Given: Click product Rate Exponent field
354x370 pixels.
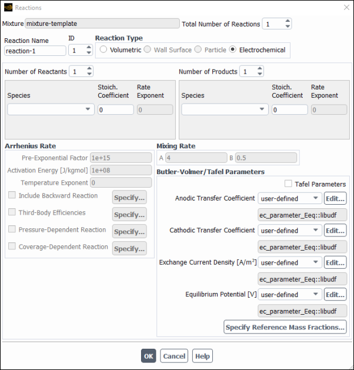Looking at the screenshot, I should pos(329,110).
